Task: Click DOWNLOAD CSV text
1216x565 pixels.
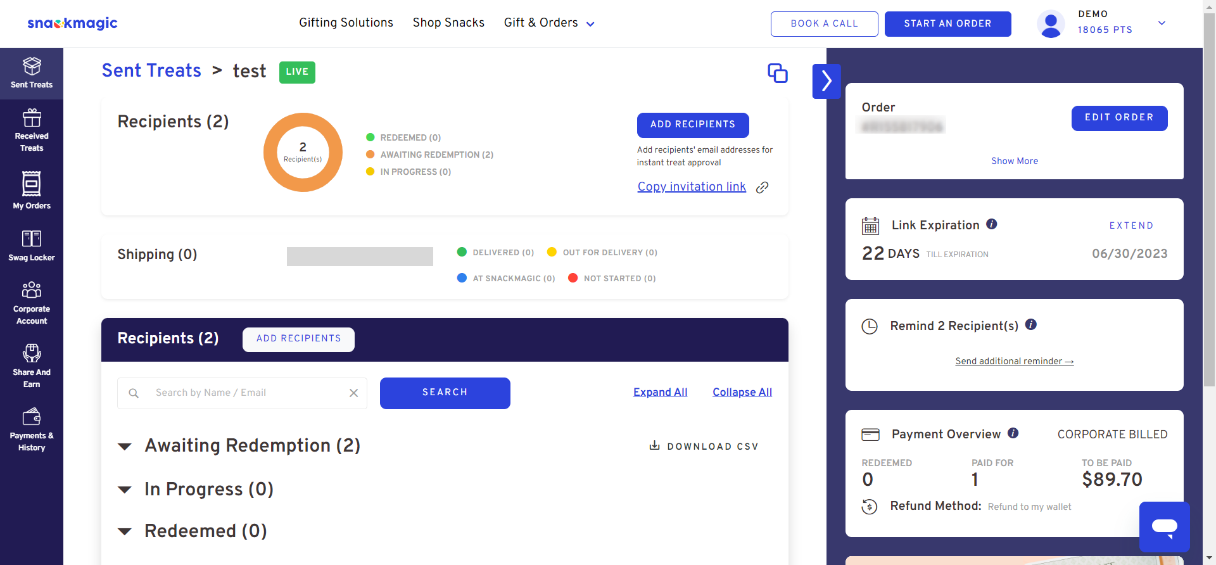Action: coord(712,447)
